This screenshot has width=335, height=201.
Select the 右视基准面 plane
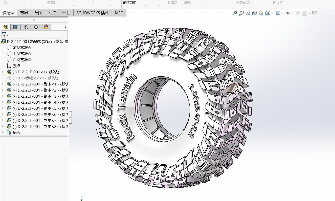pyautogui.click(x=22, y=60)
